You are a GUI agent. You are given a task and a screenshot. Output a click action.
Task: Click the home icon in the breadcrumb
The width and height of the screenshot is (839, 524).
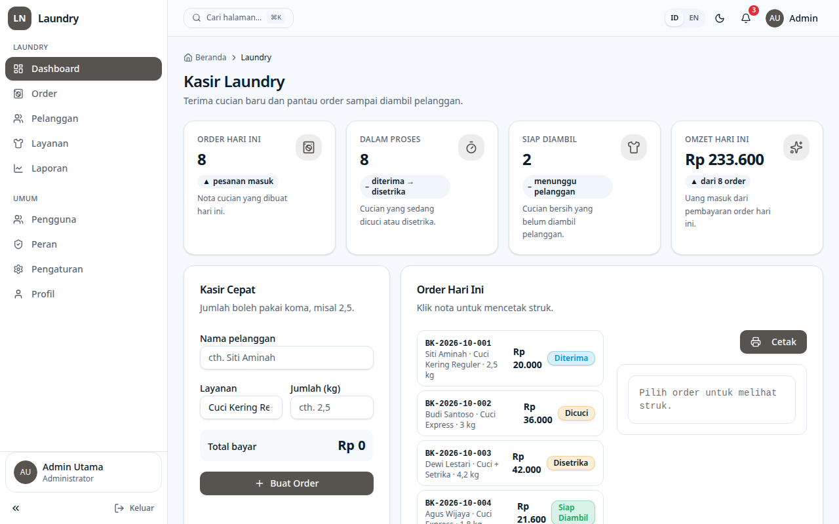[188, 58]
